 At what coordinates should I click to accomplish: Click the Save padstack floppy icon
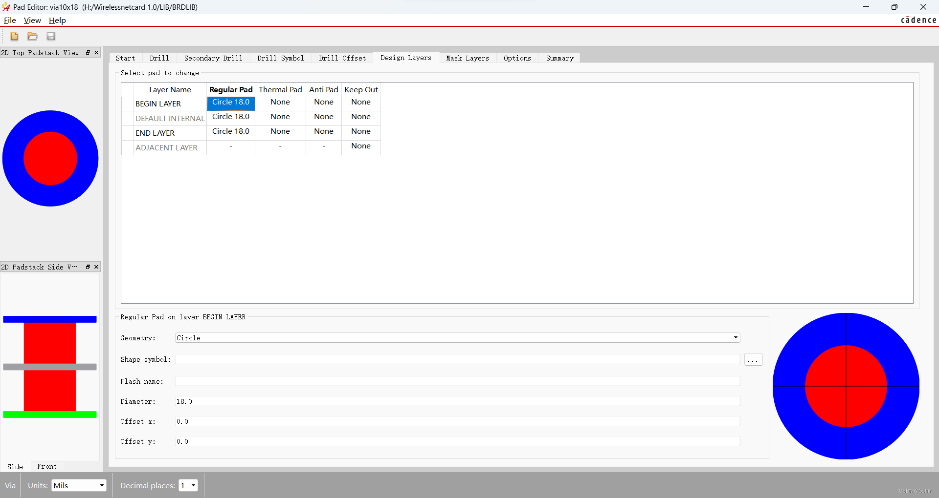51,36
